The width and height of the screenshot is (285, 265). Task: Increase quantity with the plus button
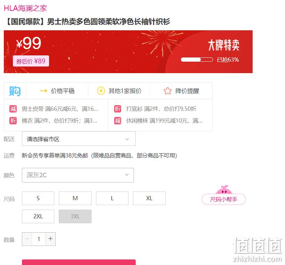pyautogui.click(x=50, y=239)
